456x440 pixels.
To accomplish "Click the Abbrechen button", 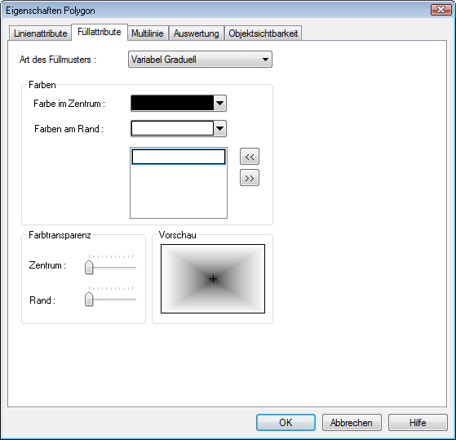I will tap(352, 422).
